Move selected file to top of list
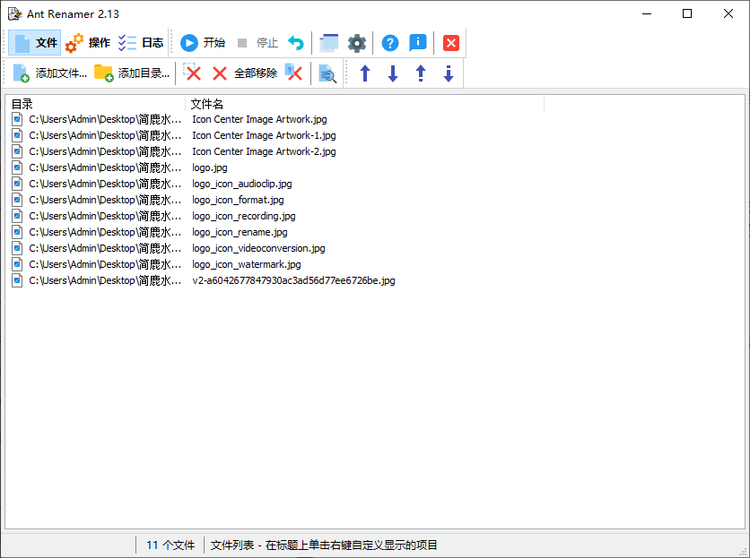 point(420,73)
